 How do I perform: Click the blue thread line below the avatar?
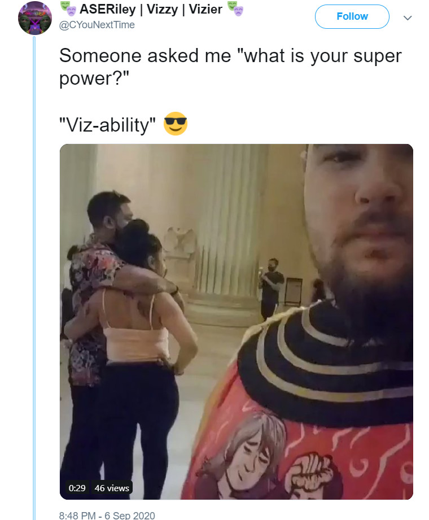point(34,278)
